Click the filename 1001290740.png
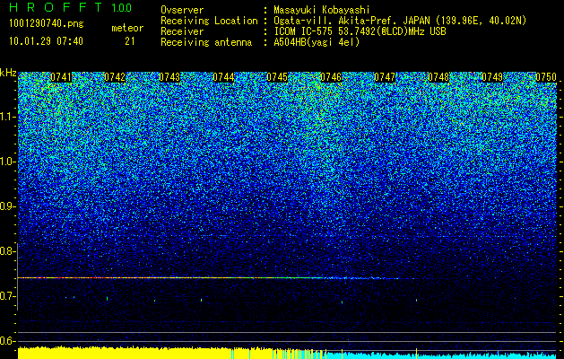564x359 pixels. tap(47, 24)
